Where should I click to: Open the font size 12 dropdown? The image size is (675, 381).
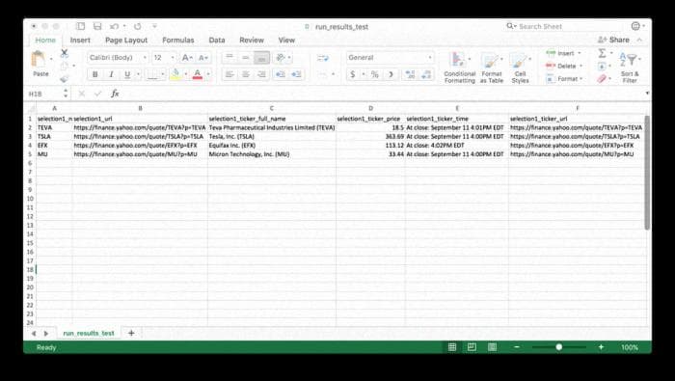pos(164,57)
